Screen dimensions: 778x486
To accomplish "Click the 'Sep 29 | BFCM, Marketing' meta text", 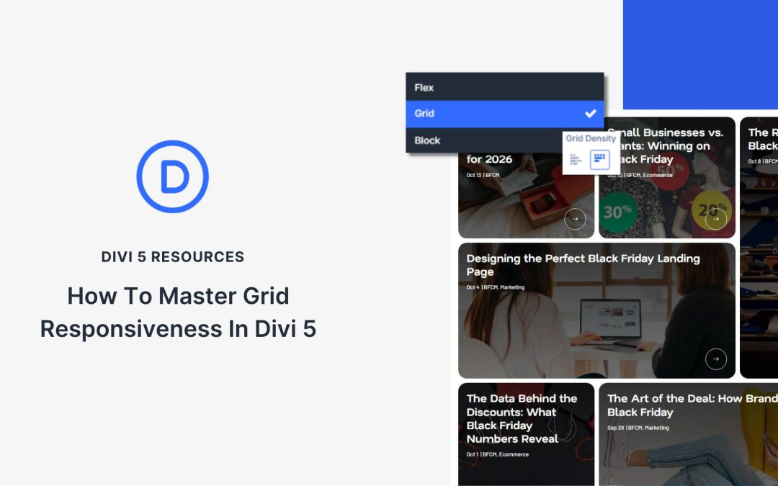I will pos(638,428).
